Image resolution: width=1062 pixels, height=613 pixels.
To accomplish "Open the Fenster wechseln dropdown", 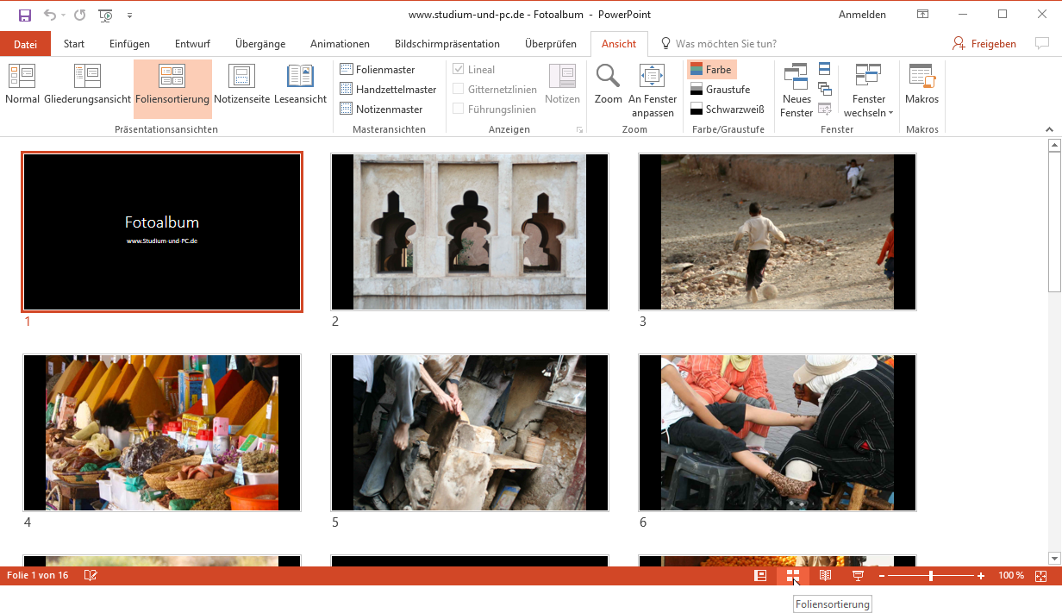I will pyautogui.click(x=868, y=91).
